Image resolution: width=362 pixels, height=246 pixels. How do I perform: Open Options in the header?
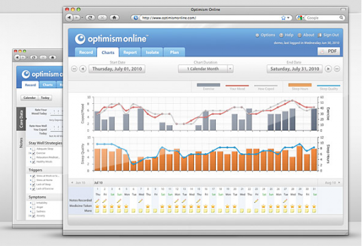coord(265,35)
